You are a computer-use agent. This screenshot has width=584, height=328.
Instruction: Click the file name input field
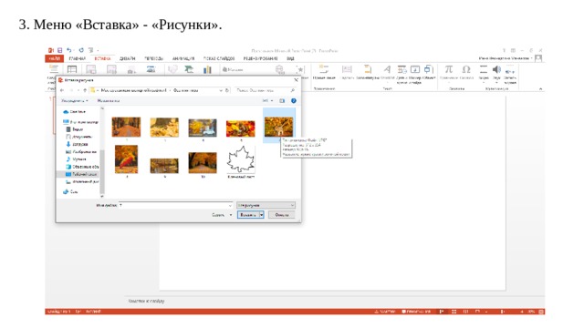click(x=175, y=205)
